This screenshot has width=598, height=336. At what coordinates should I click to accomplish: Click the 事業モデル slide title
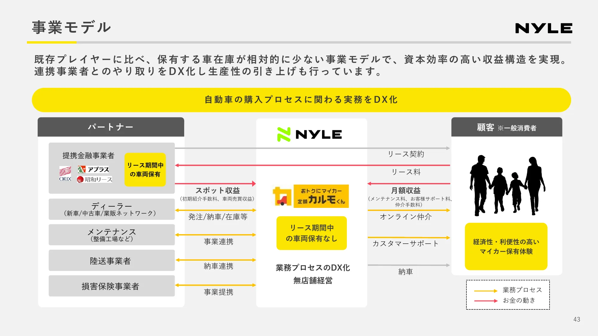71,27
